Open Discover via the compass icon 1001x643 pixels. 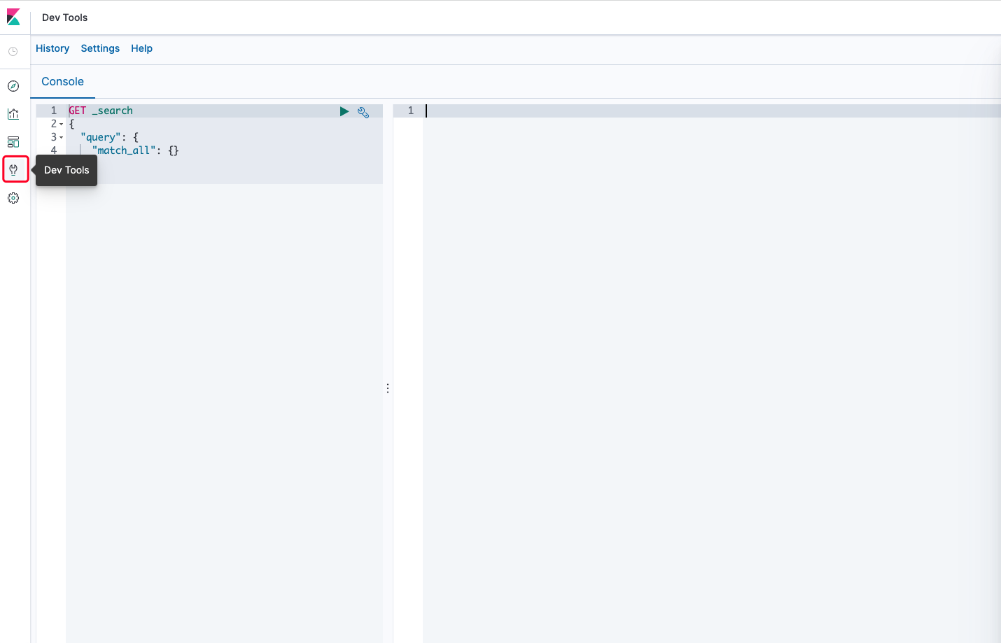[13, 86]
